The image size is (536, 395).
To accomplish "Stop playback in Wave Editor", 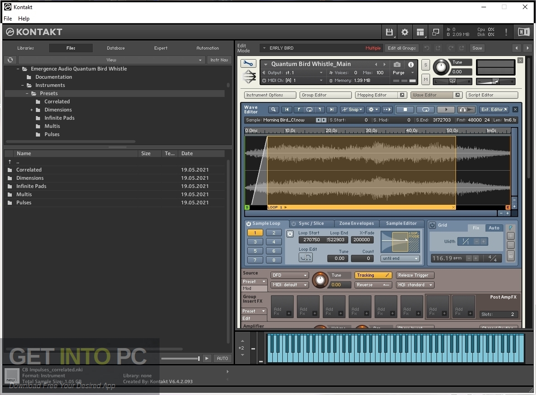I will pyautogui.click(x=405, y=110).
